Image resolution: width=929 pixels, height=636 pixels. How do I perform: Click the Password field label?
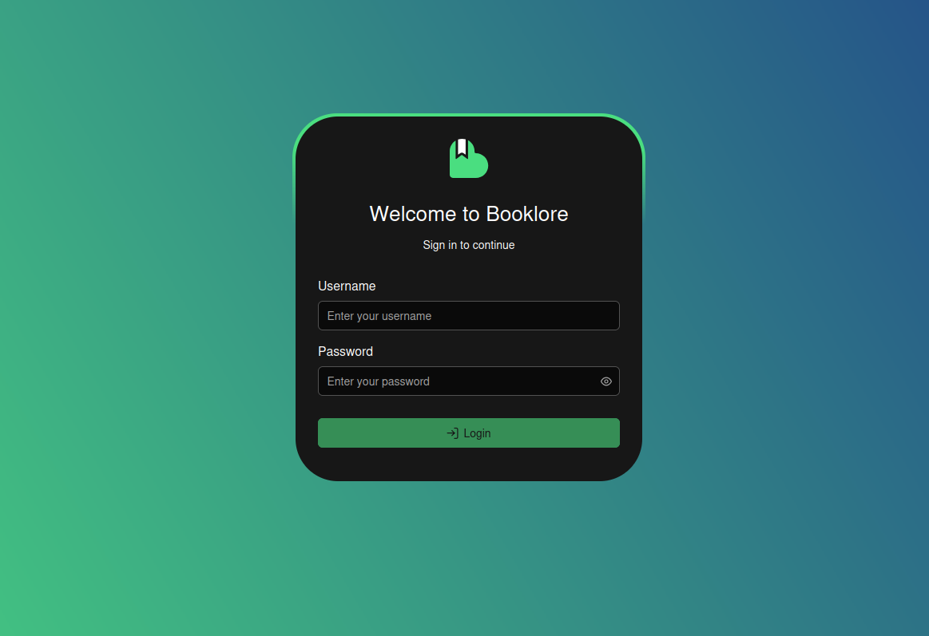click(345, 351)
